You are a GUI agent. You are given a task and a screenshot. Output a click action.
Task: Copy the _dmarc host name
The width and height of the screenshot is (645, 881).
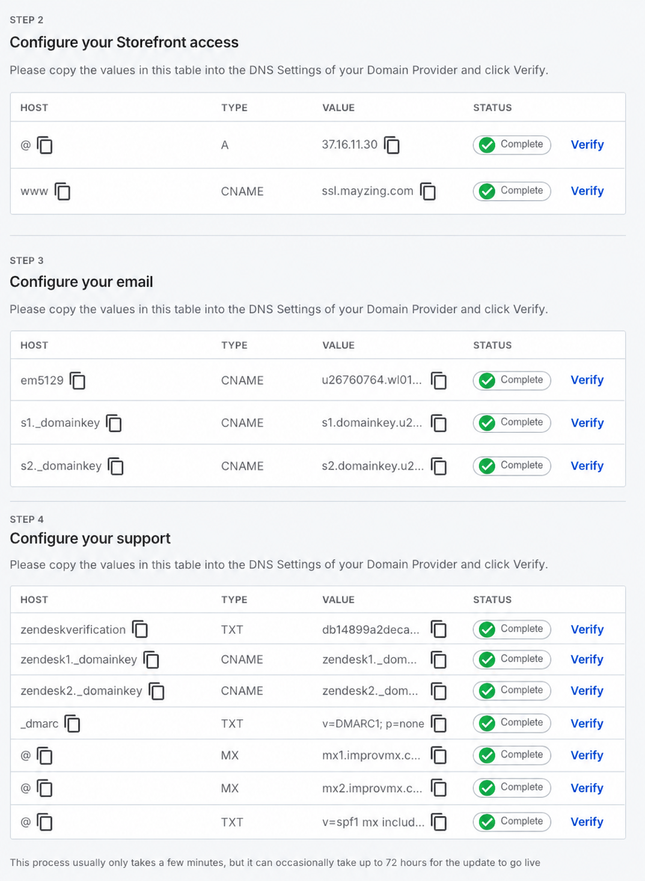[x=72, y=724]
